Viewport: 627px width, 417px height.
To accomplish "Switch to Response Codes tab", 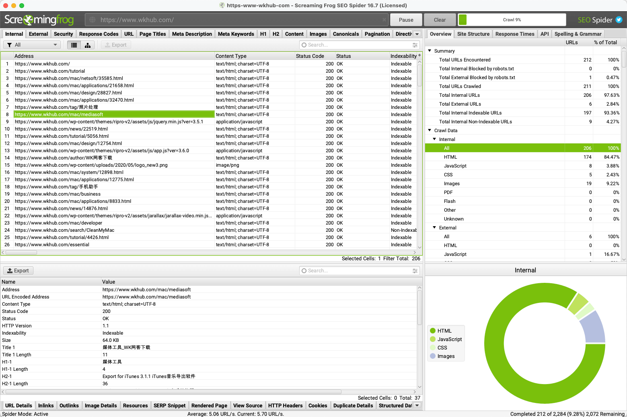I will tap(99, 34).
